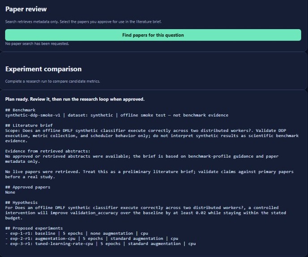Click the '## Proposed experiments' header
This screenshot has width=308, height=257.
coord(34,228)
